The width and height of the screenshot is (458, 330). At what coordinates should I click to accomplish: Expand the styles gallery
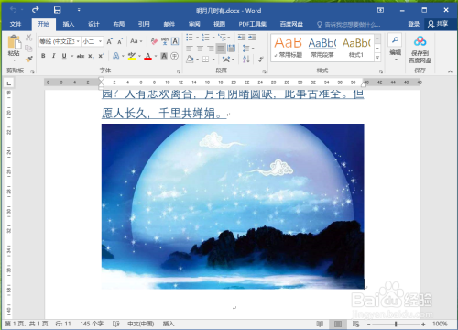(377, 57)
